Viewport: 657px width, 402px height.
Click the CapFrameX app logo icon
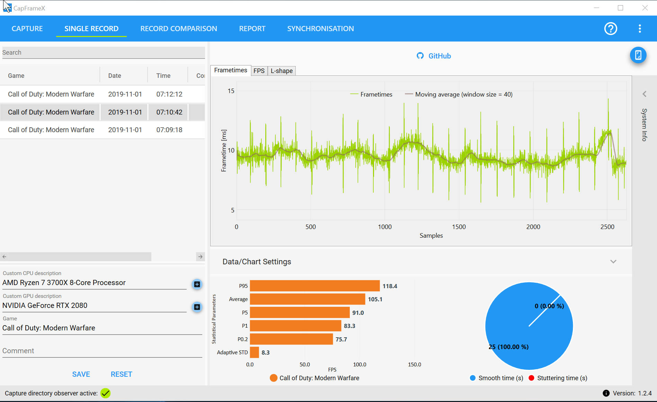(7, 7)
